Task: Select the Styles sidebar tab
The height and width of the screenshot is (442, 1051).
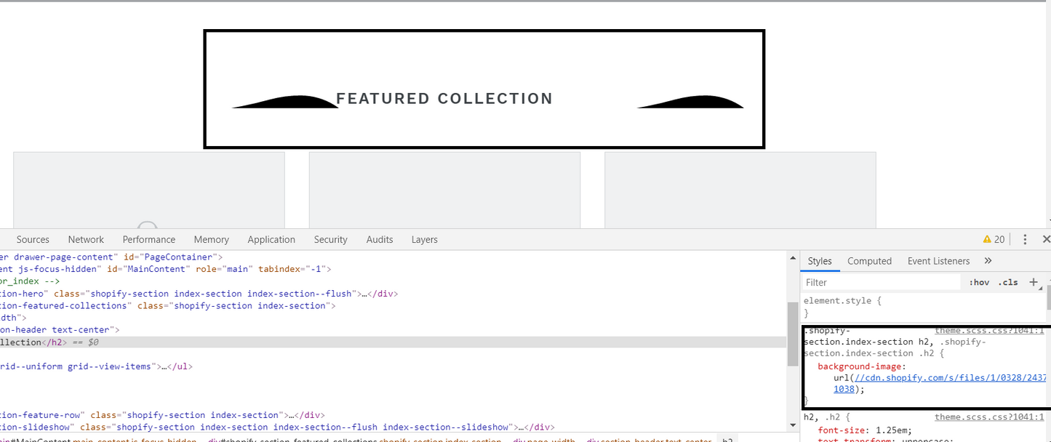Action: [820, 261]
